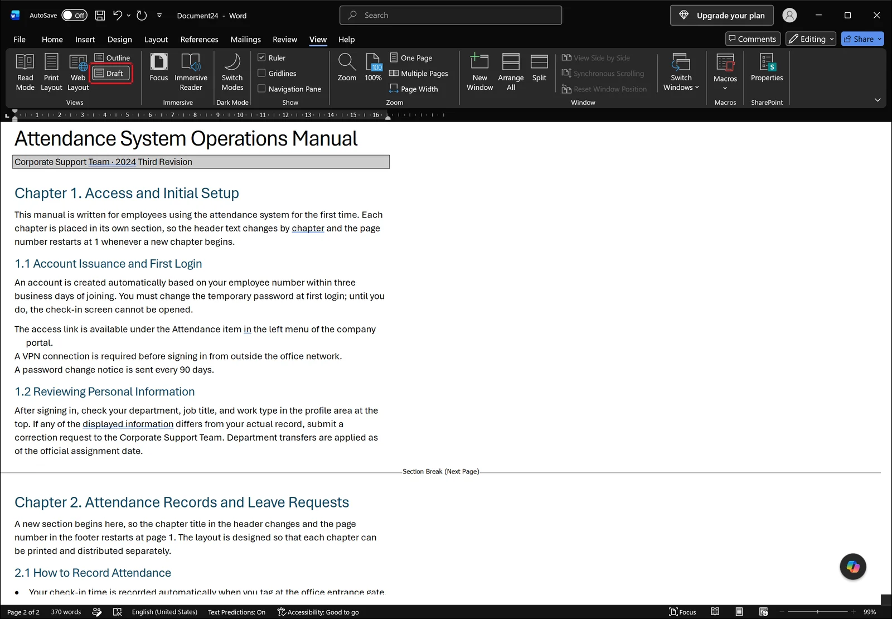Click Arrange All windows

tap(511, 72)
